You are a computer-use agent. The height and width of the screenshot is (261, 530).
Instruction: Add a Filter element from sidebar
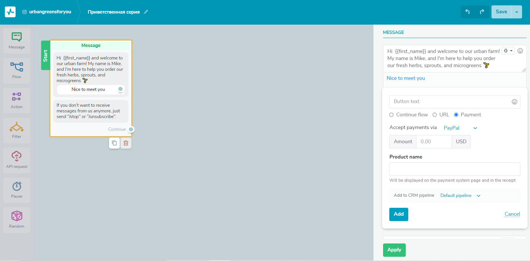(17, 130)
